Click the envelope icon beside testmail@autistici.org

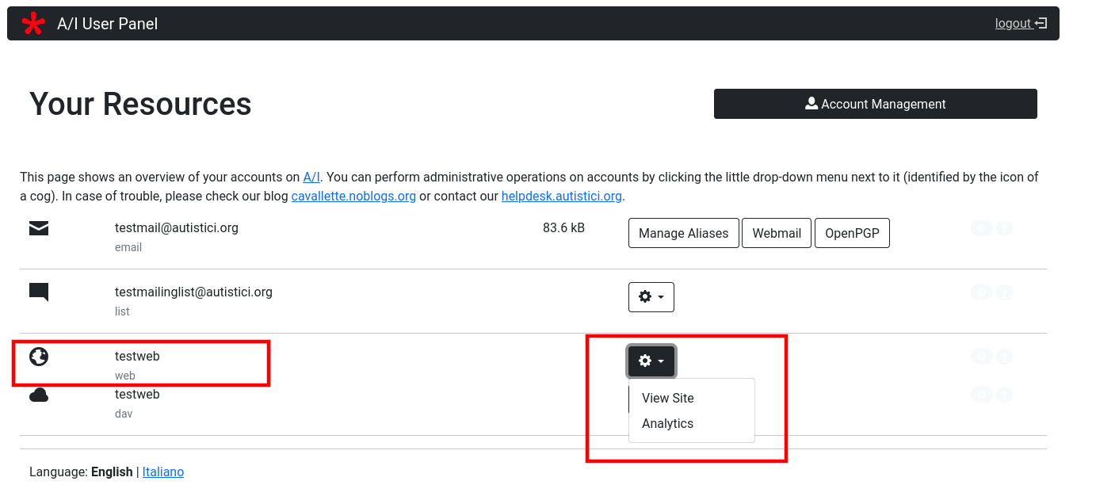click(39, 229)
